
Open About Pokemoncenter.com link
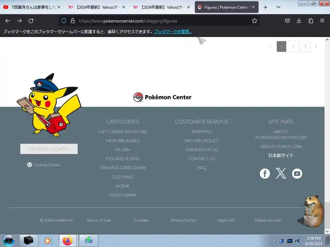(x=281, y=134)
